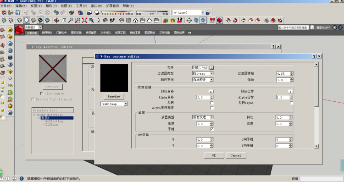Screen dimensions: 344x182
Task: Select the Walk footprints tool
Action: point(112,20)
